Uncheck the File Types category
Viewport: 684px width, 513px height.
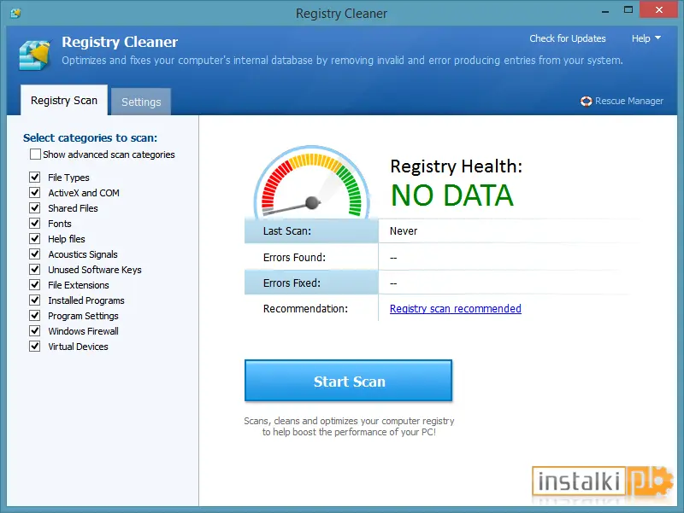click(x=35, y=178)
